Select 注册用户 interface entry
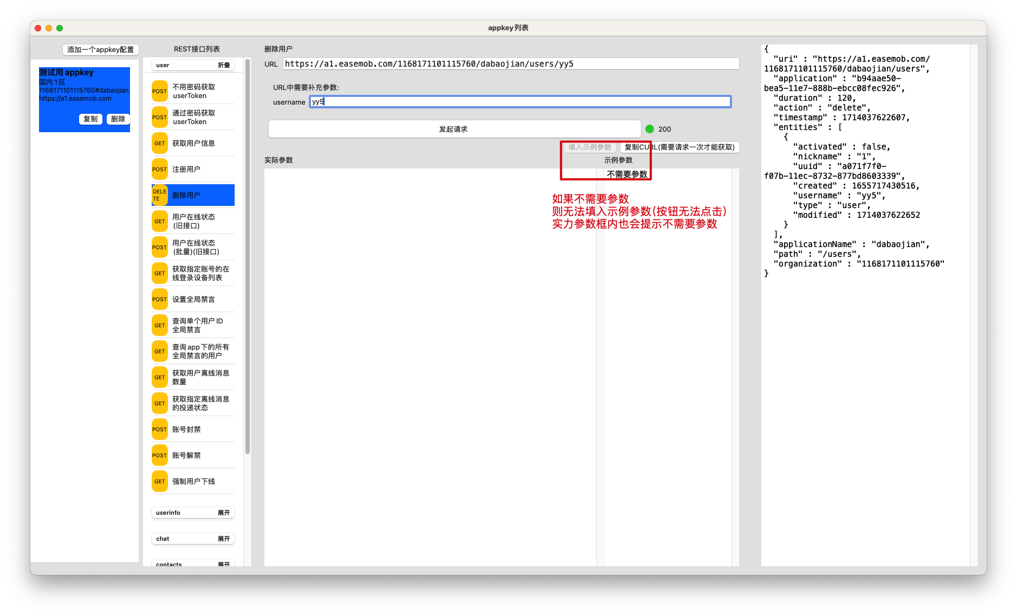Viewport: 1017px width, 615px height. click(x=193, y=169)
